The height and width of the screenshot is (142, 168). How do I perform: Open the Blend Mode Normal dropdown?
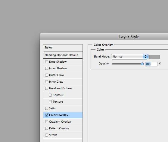click(129, 57)
